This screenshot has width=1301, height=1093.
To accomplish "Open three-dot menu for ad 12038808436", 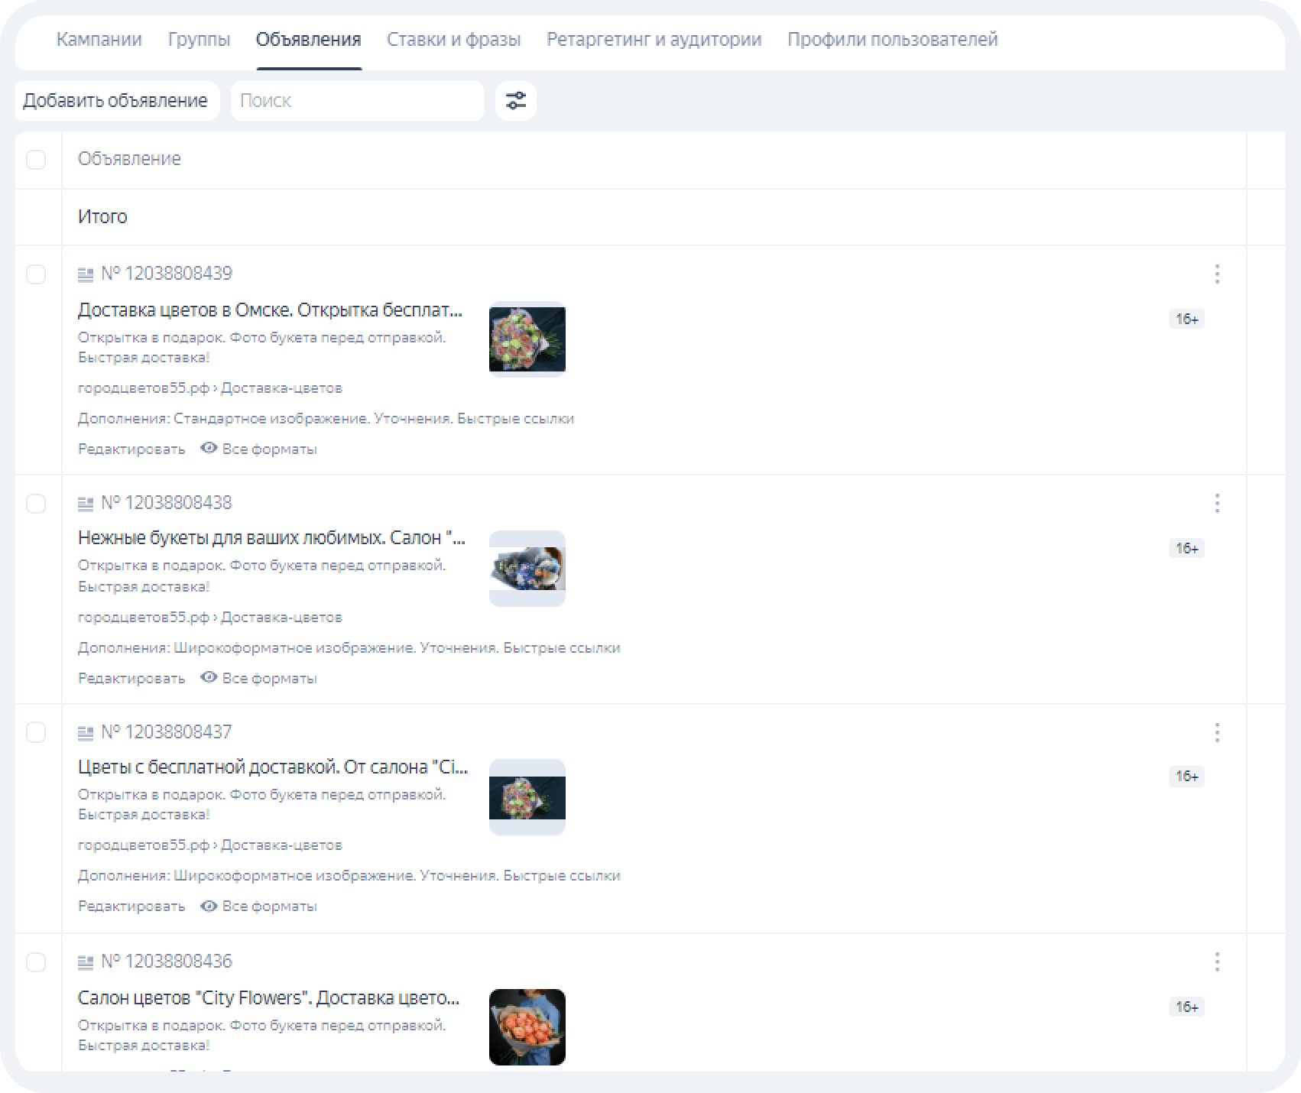I will (1217, 962).
